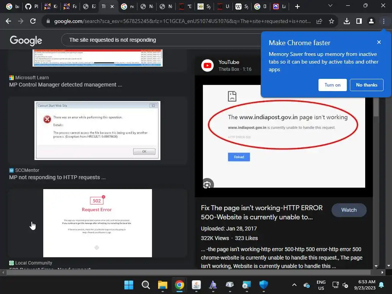Open 'Fix The page isn't working' title

tap(262, 212)
